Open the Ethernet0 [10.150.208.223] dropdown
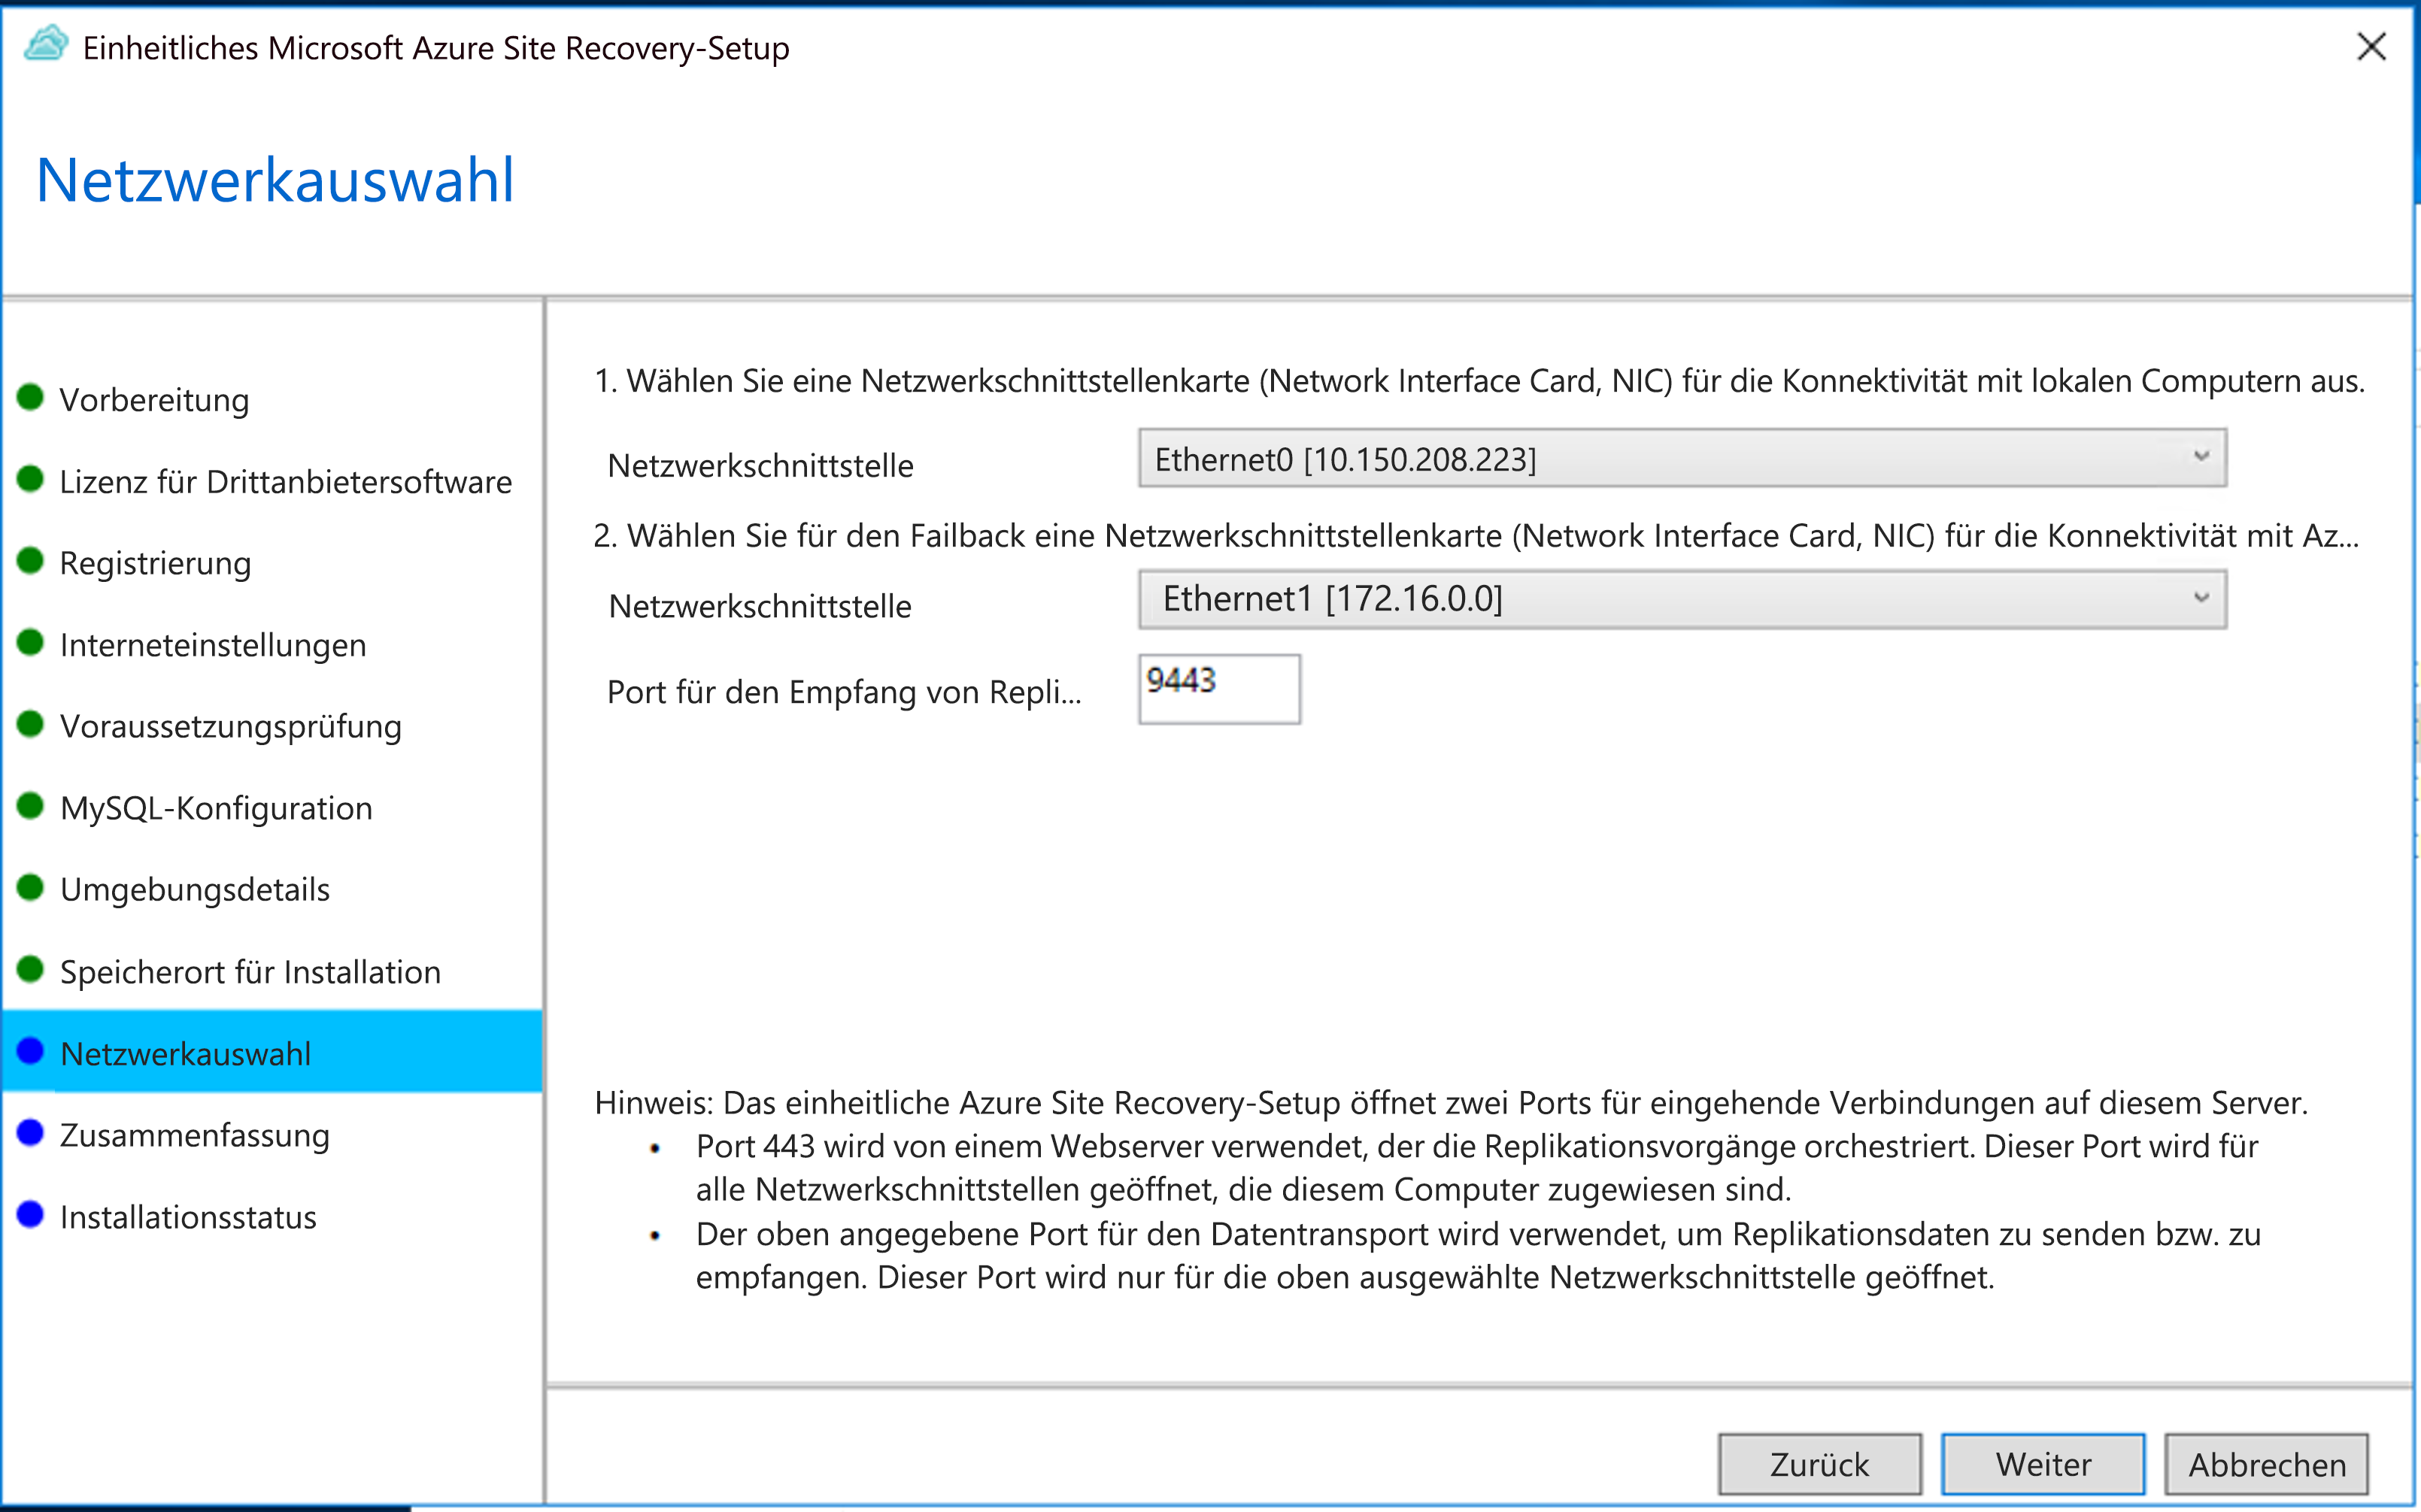2421x1512 pixels. (1682, 458)
